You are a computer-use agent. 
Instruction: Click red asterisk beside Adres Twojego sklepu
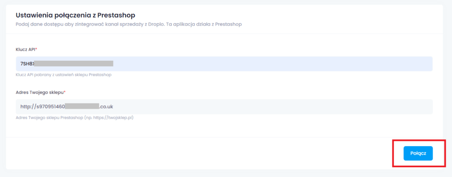[x=64, y=92]
